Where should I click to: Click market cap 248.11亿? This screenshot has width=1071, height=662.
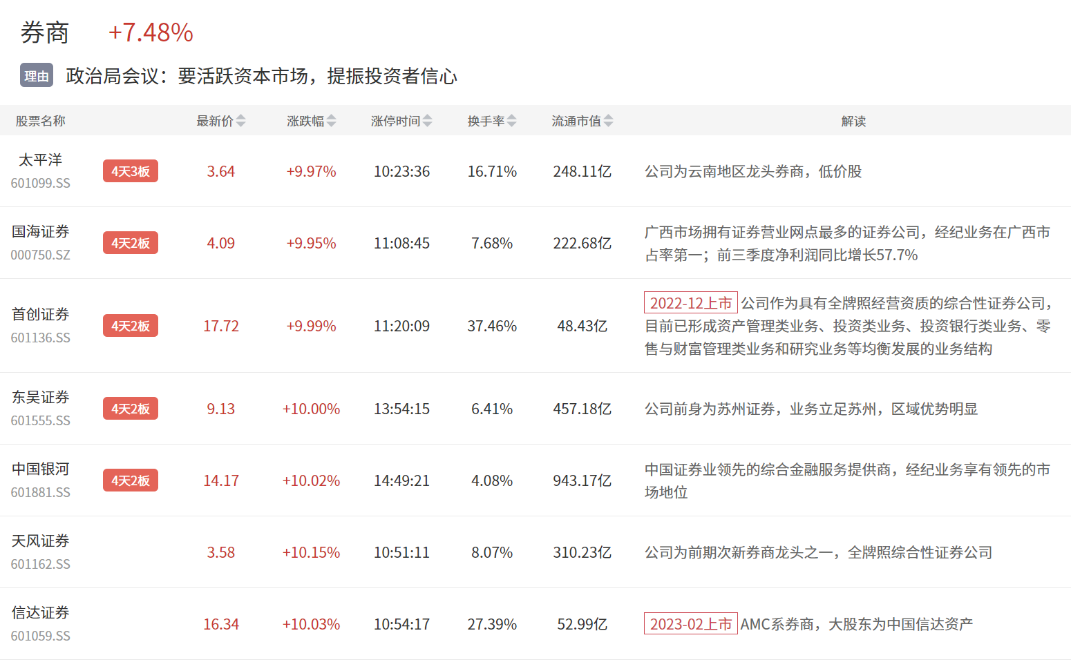(x=582, y=171)
